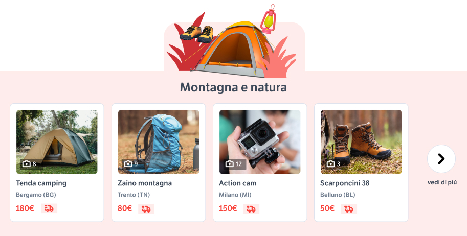The width and height of the screenshot is (467, 236).
Task: Select the action camera photo thumbnail
Action: (260, 142)
